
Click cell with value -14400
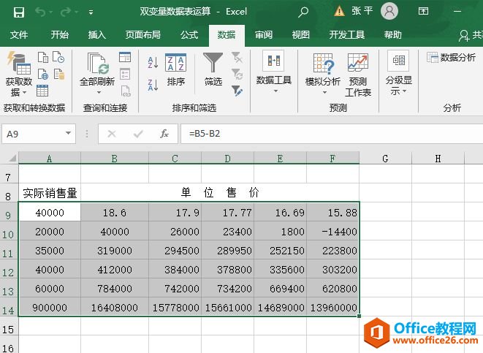[x=333, y=232]
